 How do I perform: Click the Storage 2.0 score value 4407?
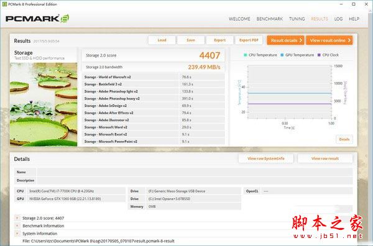point(210,55)
